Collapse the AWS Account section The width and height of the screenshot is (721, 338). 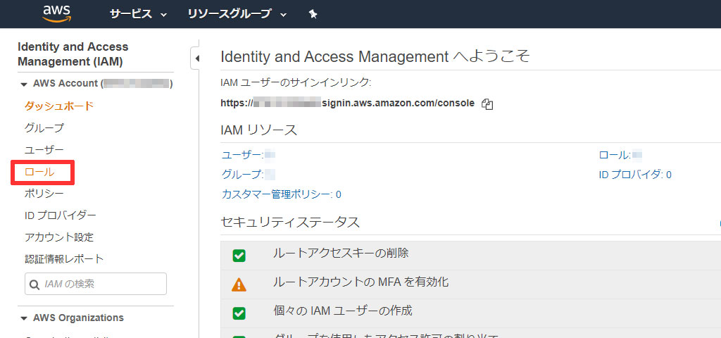pos(23,84)
